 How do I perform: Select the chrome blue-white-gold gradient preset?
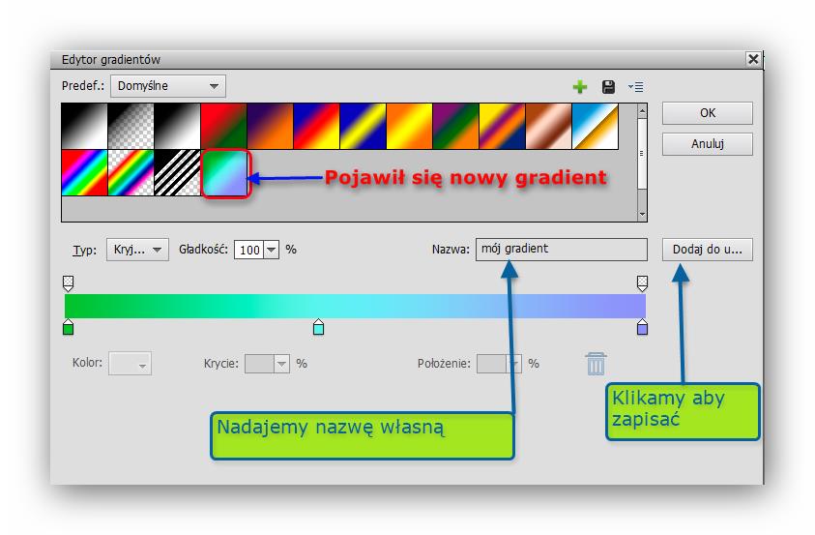tap(596, 127)
